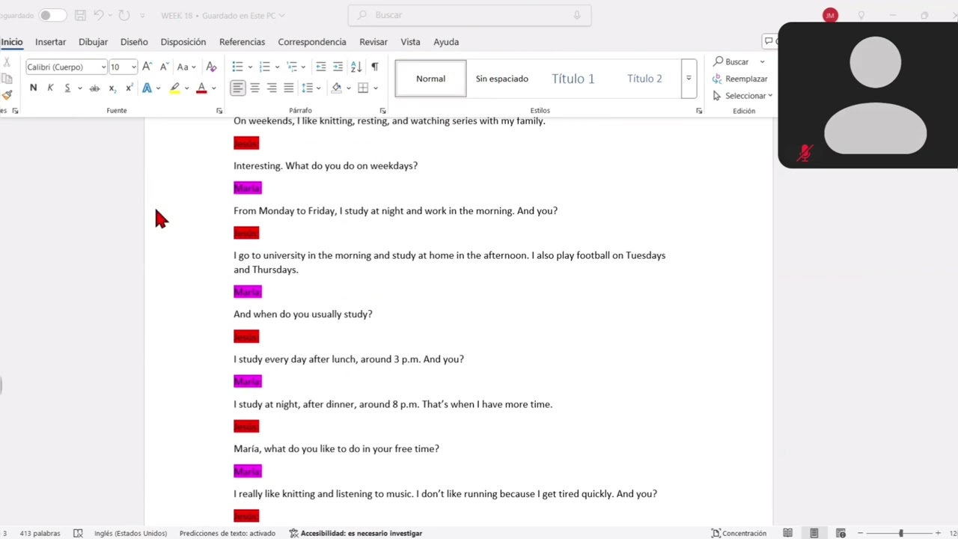The height and width of the screenshot is (539, 958).
Task: Open the line spacing dropdown
Action: (x=311, y=88)
